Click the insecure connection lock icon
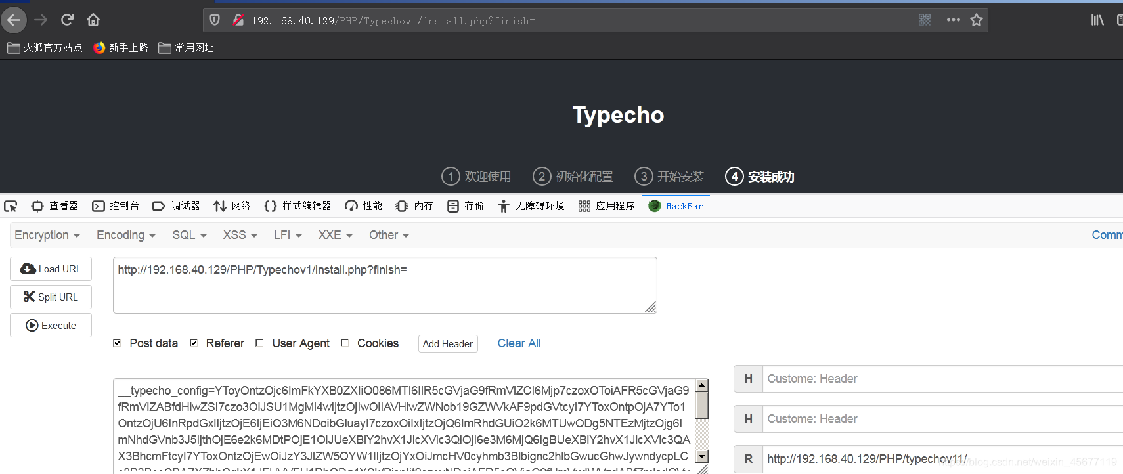The image size is (1123, 474). click(238, 20)
